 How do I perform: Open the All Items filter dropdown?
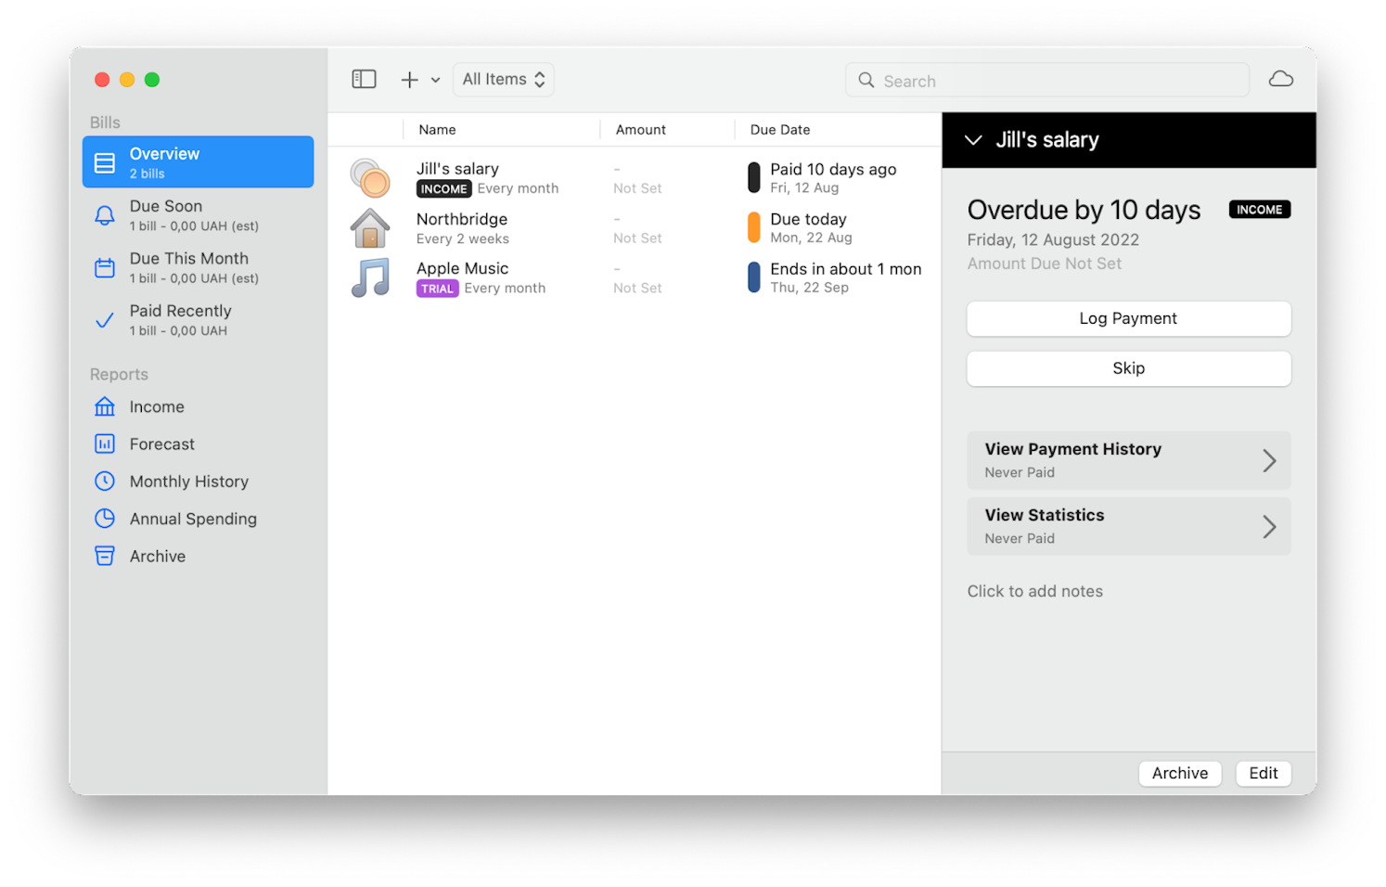[x=503, y=79]
